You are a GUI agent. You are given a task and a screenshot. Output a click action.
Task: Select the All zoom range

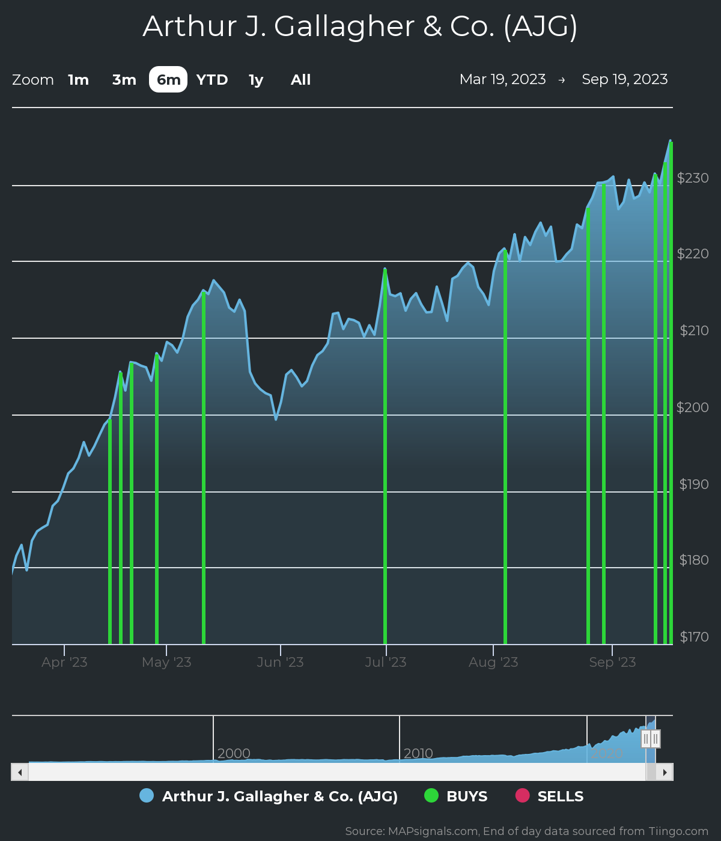coord(300,80)
